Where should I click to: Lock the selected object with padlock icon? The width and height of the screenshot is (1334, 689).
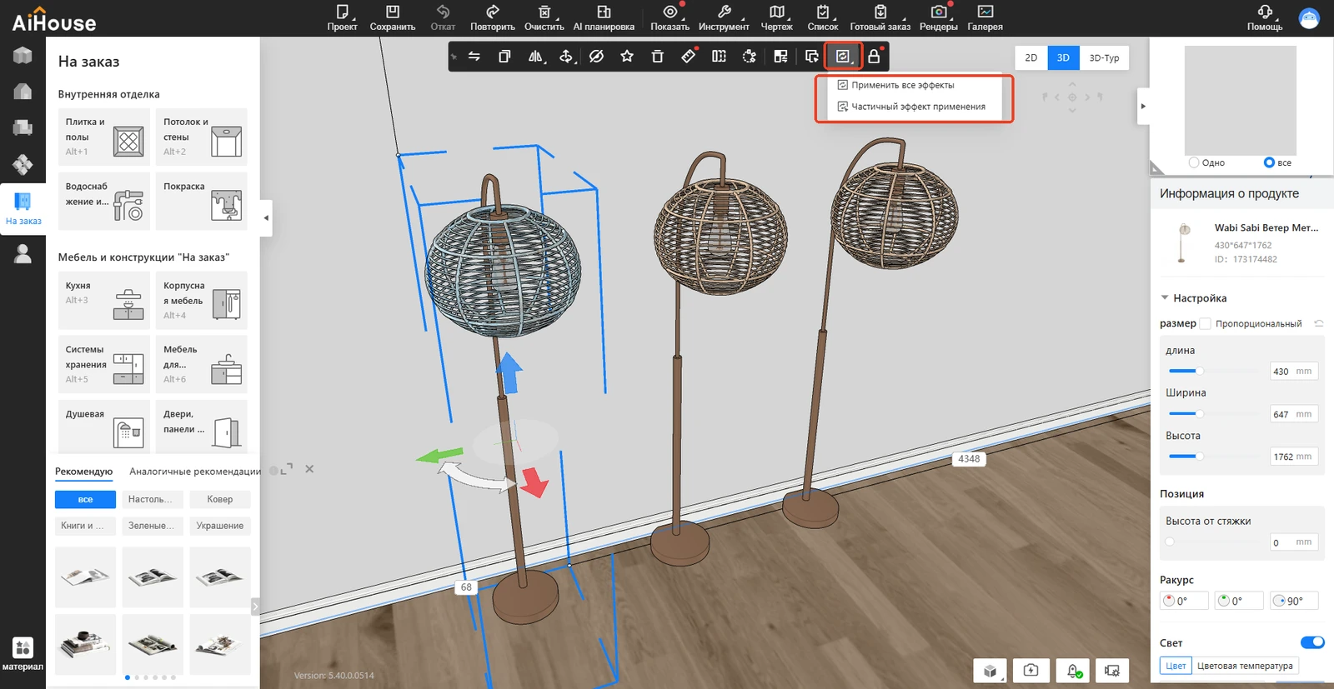[x=874, y=57]
